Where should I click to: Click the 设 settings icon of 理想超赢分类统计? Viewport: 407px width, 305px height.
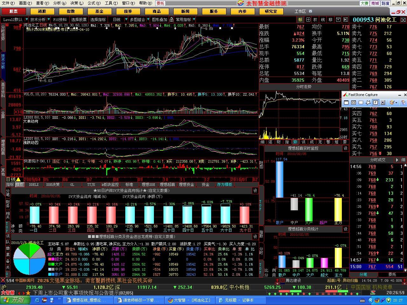(346, 229)
